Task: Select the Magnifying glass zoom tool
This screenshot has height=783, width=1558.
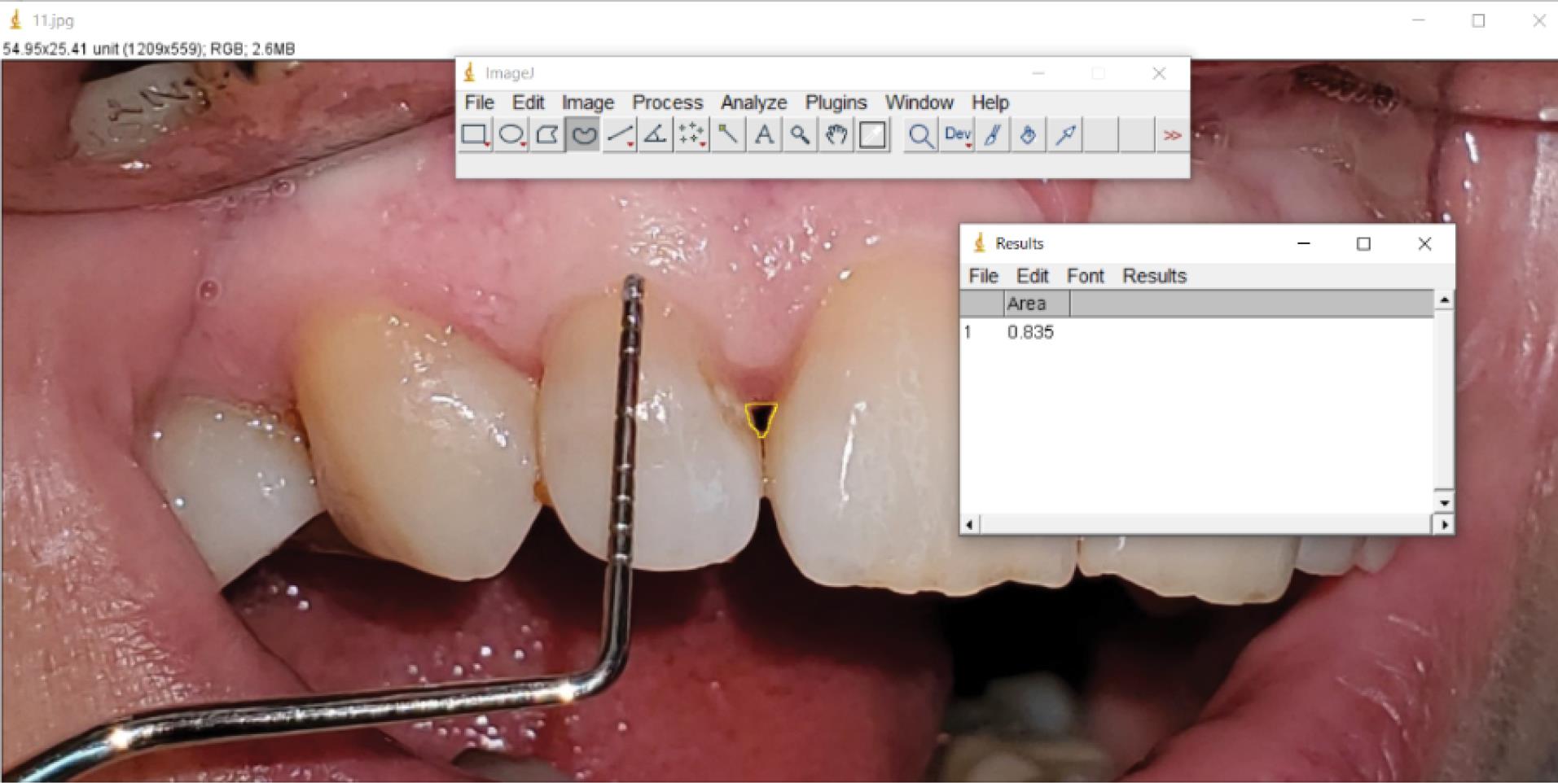Action: pos(800,135)
